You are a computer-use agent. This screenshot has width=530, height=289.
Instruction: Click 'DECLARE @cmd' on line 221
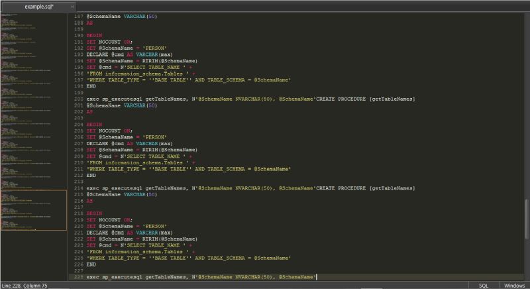(105, 233)
